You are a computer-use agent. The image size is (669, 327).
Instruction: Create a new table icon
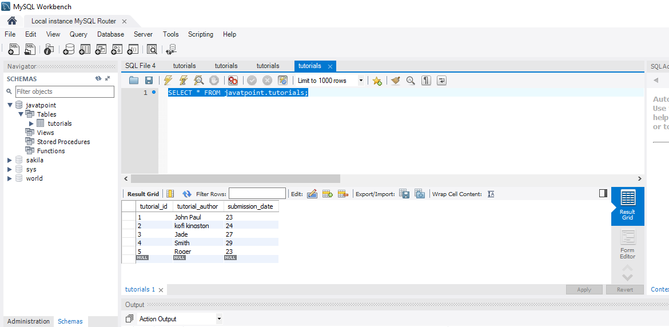(x=85, y=50)
